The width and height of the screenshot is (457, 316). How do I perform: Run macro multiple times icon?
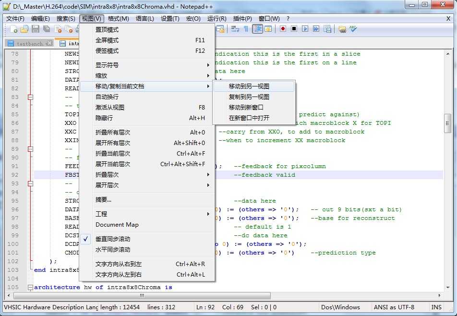point(316,29)
